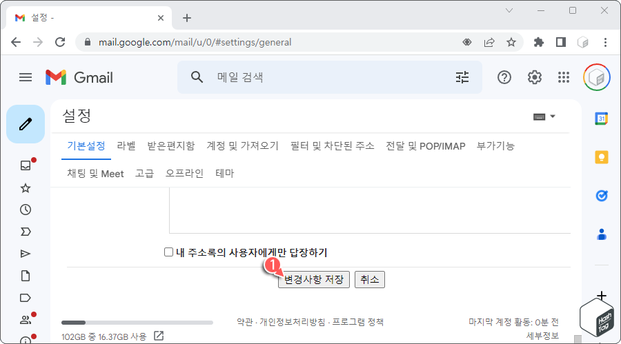621x344 pixels.
Task: Select the 기본설정 tab
Action: pos(86,146)
